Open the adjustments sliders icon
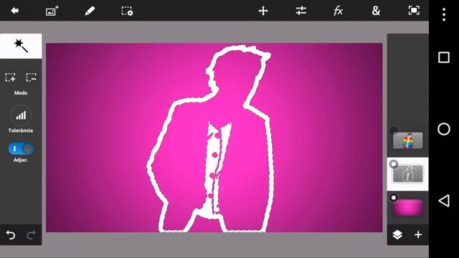 click(301, 11)
